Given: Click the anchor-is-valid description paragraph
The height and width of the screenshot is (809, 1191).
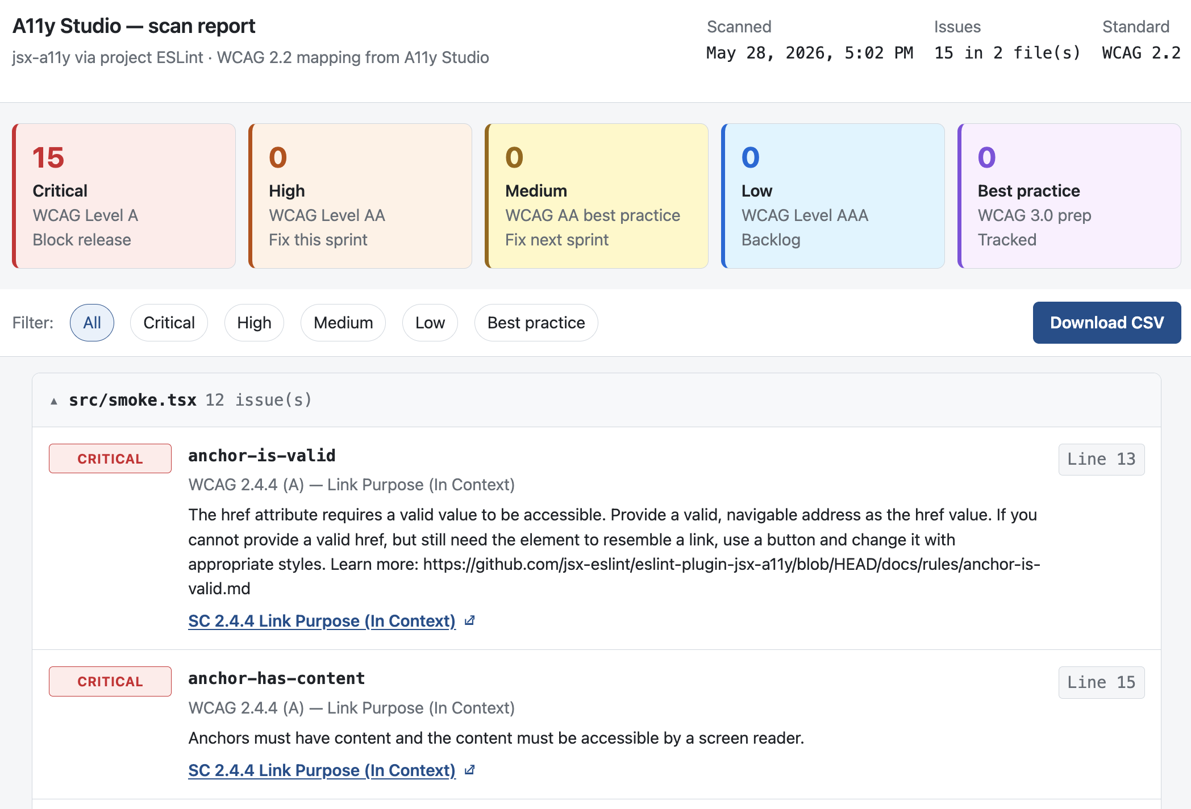Looking at the screenshot, I should click(614, 552).
